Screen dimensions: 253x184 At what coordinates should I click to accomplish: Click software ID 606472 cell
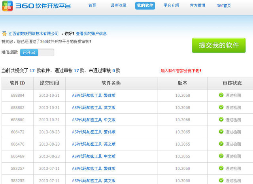tap(17, 132)
